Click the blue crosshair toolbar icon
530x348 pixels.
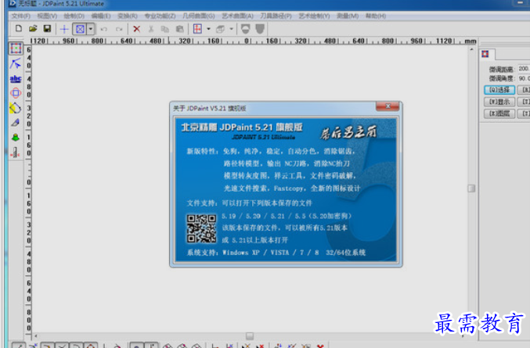(x=64, y=29)
